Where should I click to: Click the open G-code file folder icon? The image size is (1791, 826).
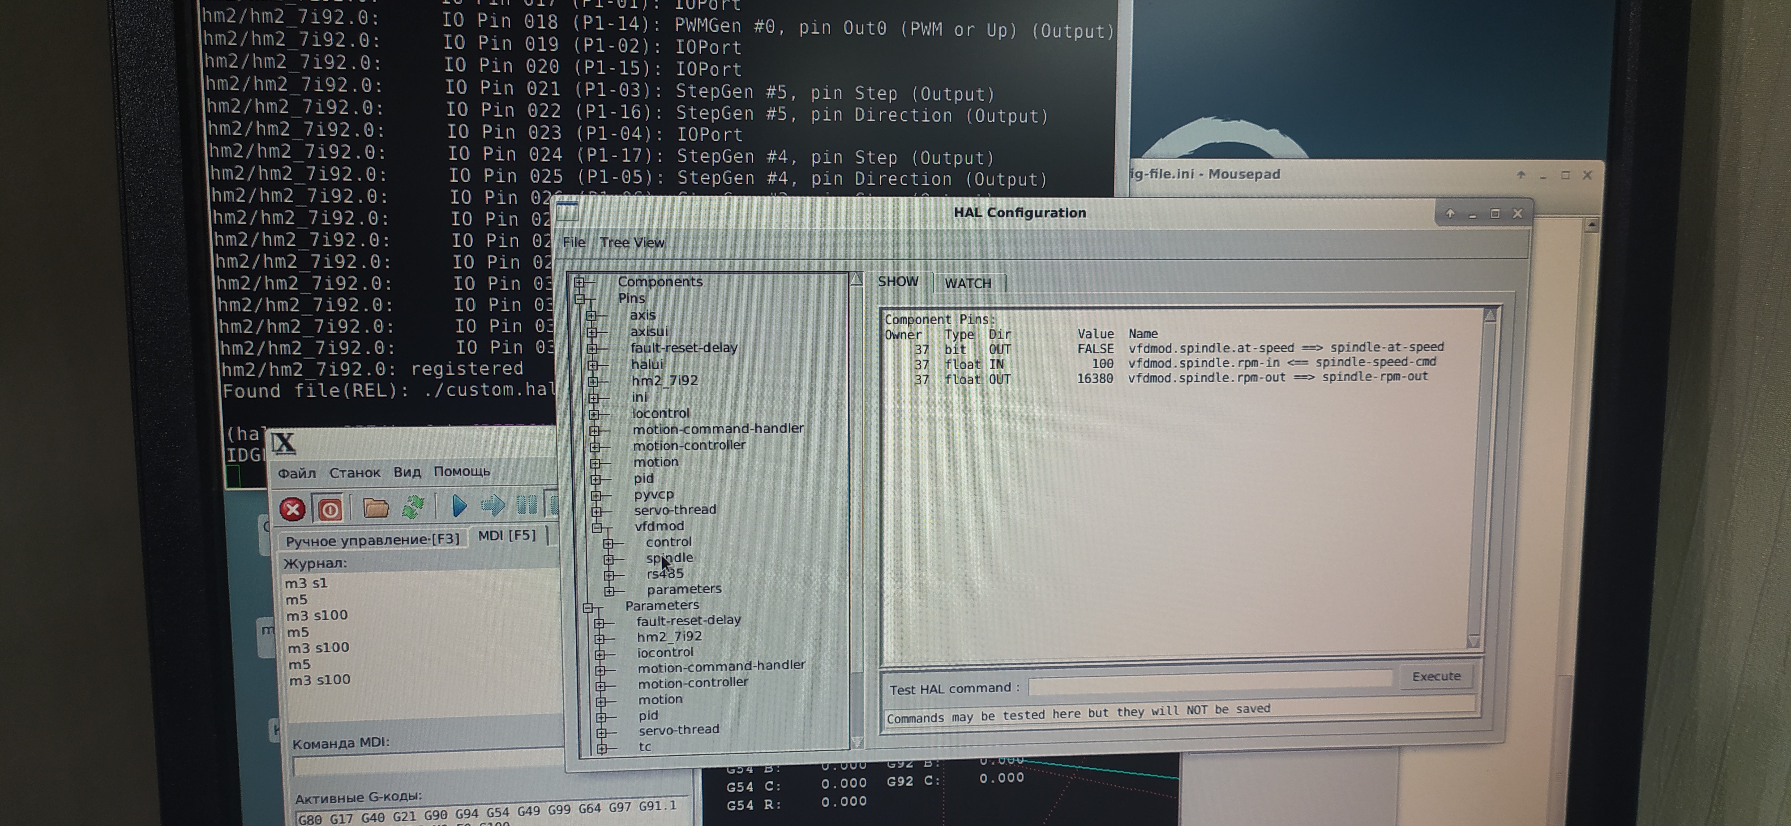click(x=376, y=508)
